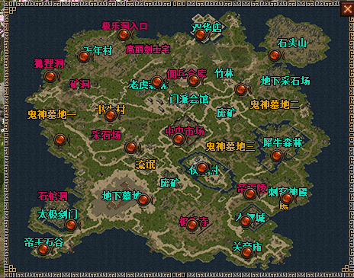Screen dimensions: 354x278
Task: Click the 地下墓地 orb
Action: (x=143, y=200)
